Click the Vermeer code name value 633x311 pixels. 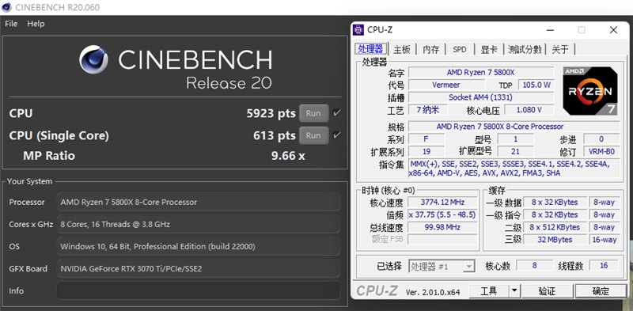446,85
